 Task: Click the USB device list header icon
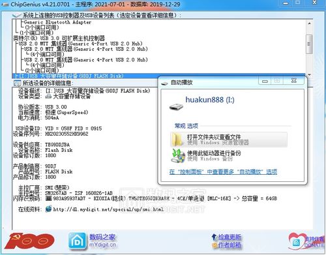pos(16,15)
